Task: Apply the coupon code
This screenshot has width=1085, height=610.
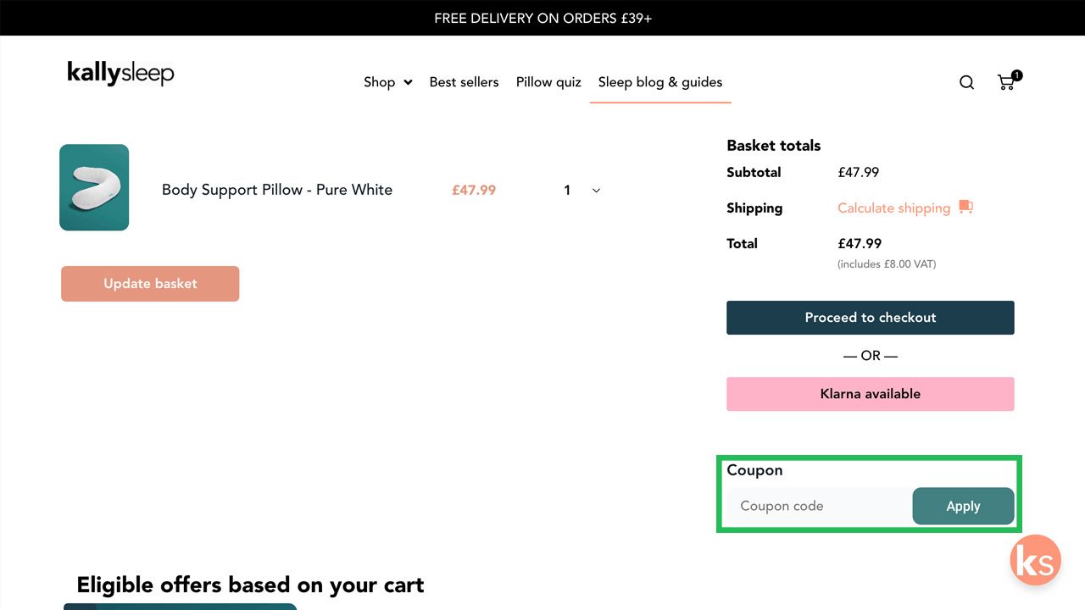Action: (x=963, y=506)
